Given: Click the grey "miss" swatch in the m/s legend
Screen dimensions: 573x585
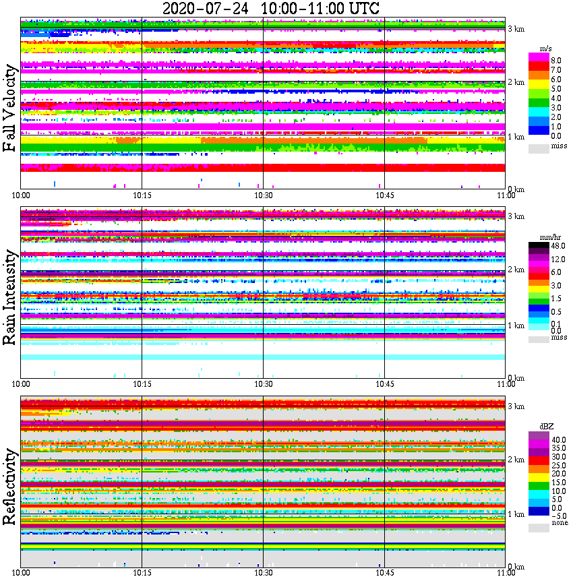Looking at the screenshot, I should click(x=539, y=148).
